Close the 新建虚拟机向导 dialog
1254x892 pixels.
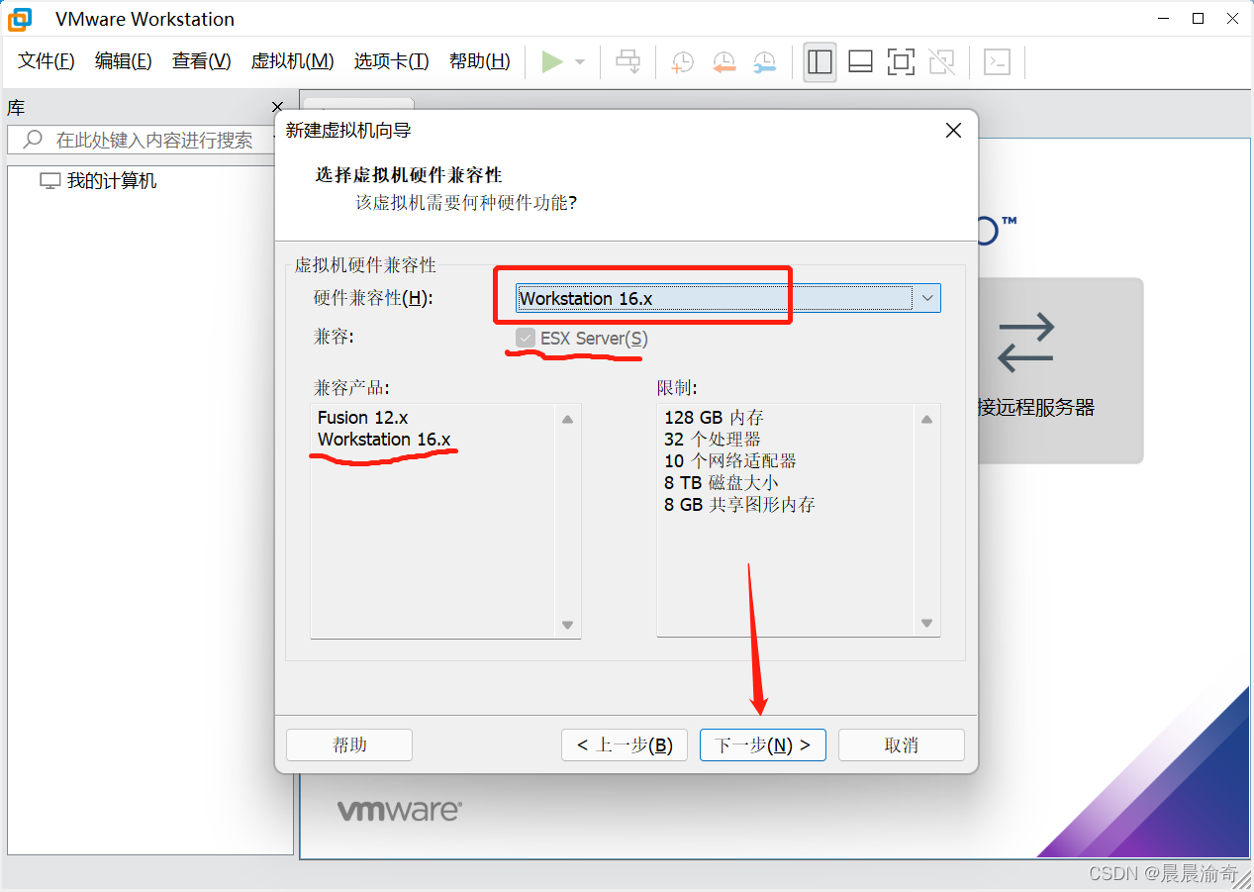point(953,131)
